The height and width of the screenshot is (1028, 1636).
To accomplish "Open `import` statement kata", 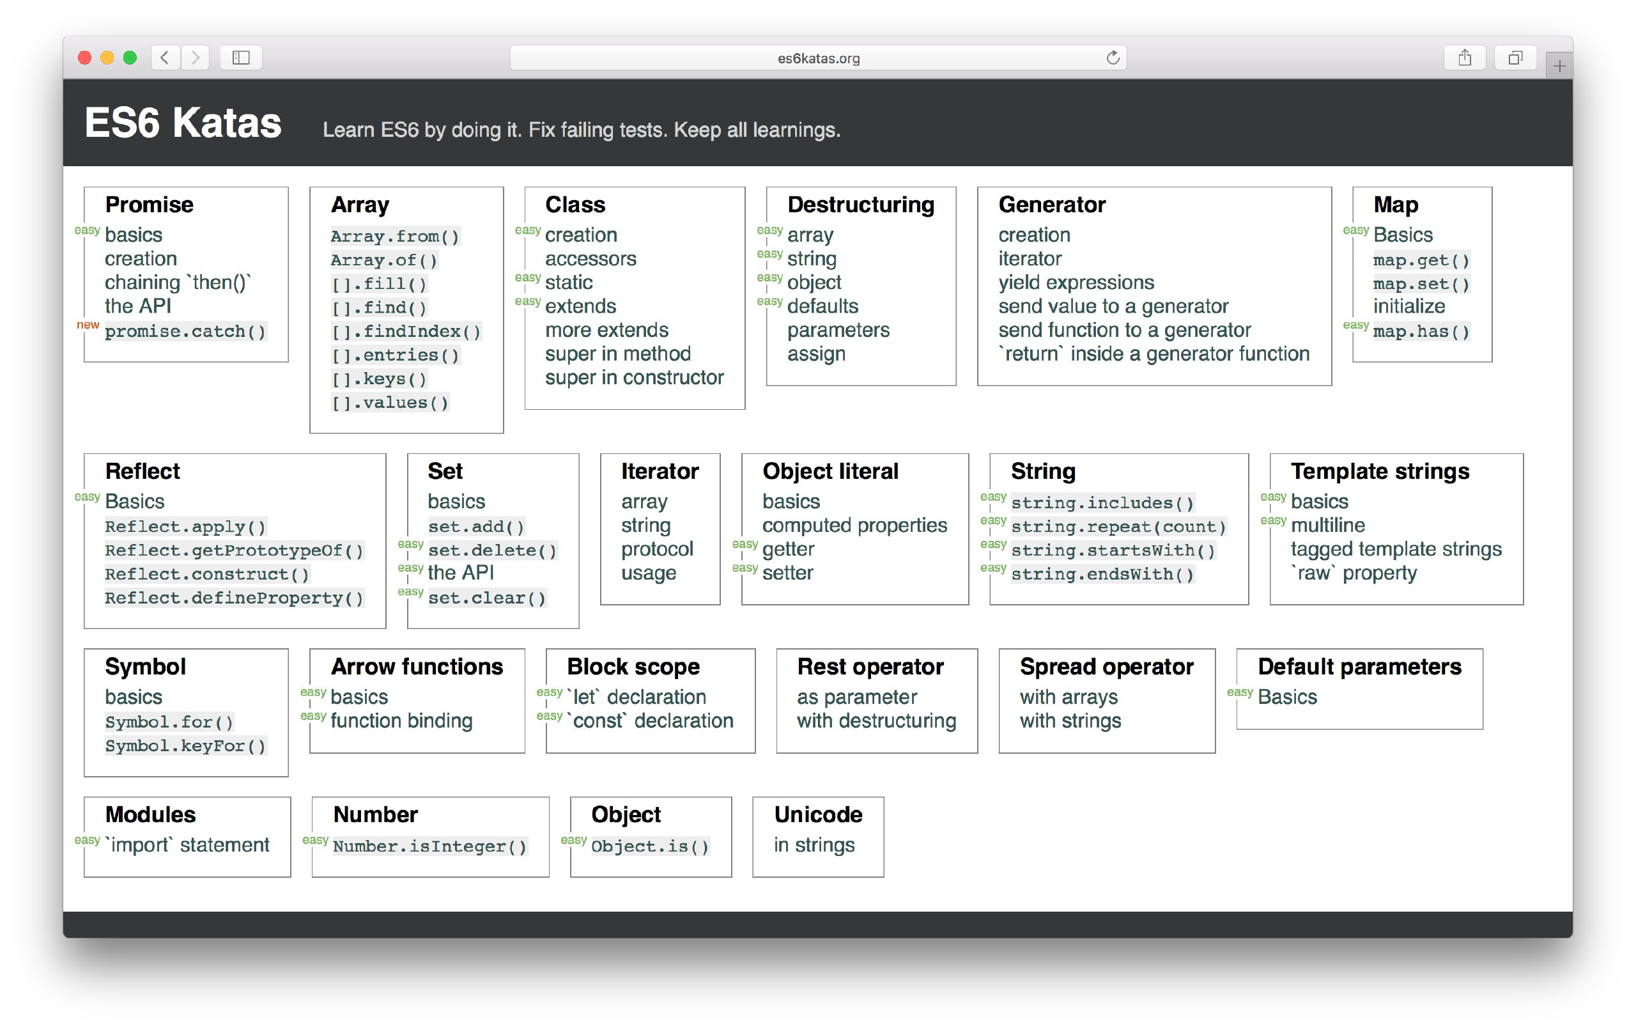I will (x=187, y=845).
